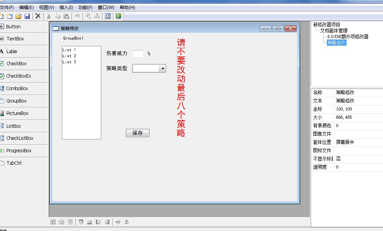Click the four-squares grid icon in bottom toolbar

click(x=53, y=222)
